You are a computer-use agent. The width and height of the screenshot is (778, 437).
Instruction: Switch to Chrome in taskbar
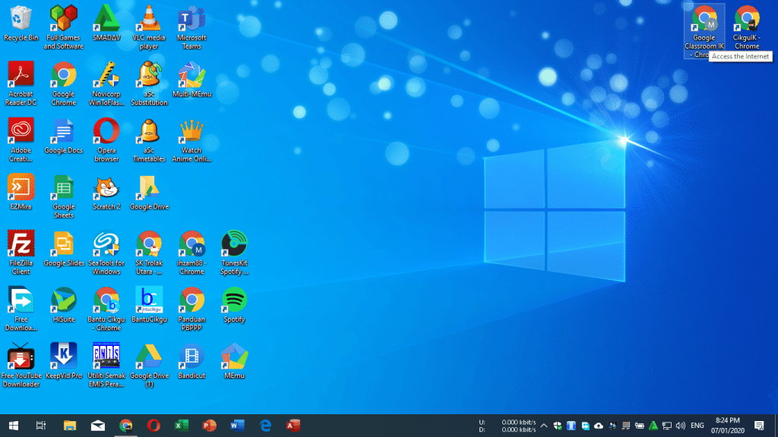pos(125,426)
